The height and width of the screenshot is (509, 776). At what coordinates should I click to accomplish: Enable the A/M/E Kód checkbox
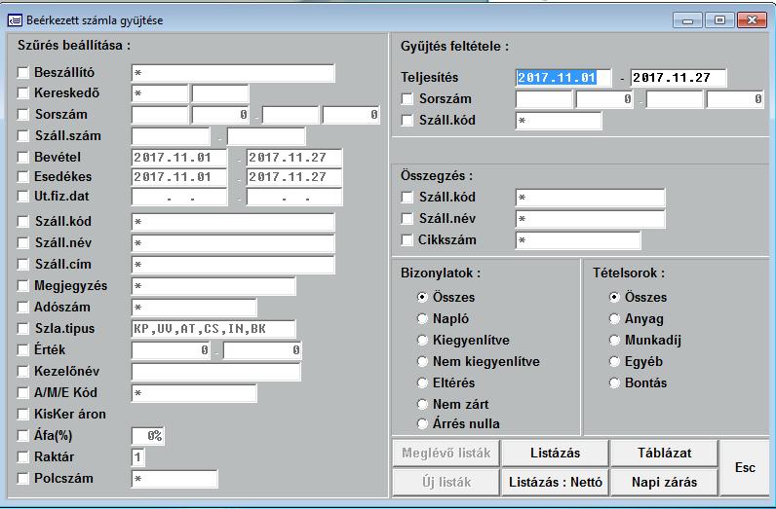pyautogui.click(x=23, y=392)
